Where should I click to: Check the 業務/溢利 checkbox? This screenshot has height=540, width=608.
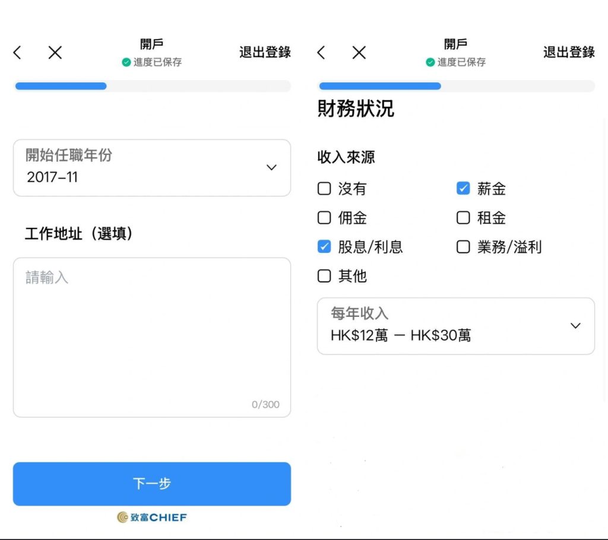[463, 247]
